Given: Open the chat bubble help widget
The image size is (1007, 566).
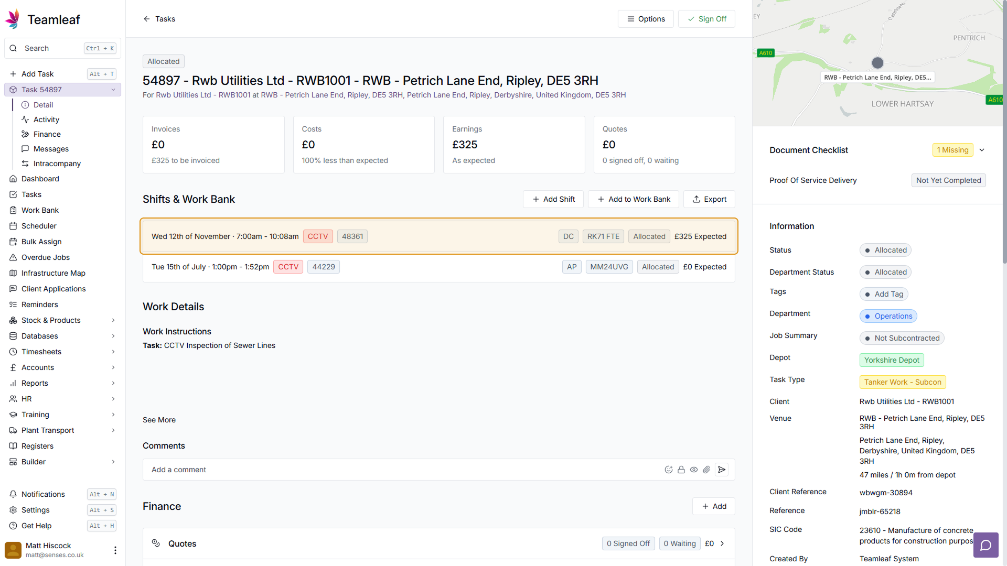Looking at the screenshot, I should pos(986,545).
